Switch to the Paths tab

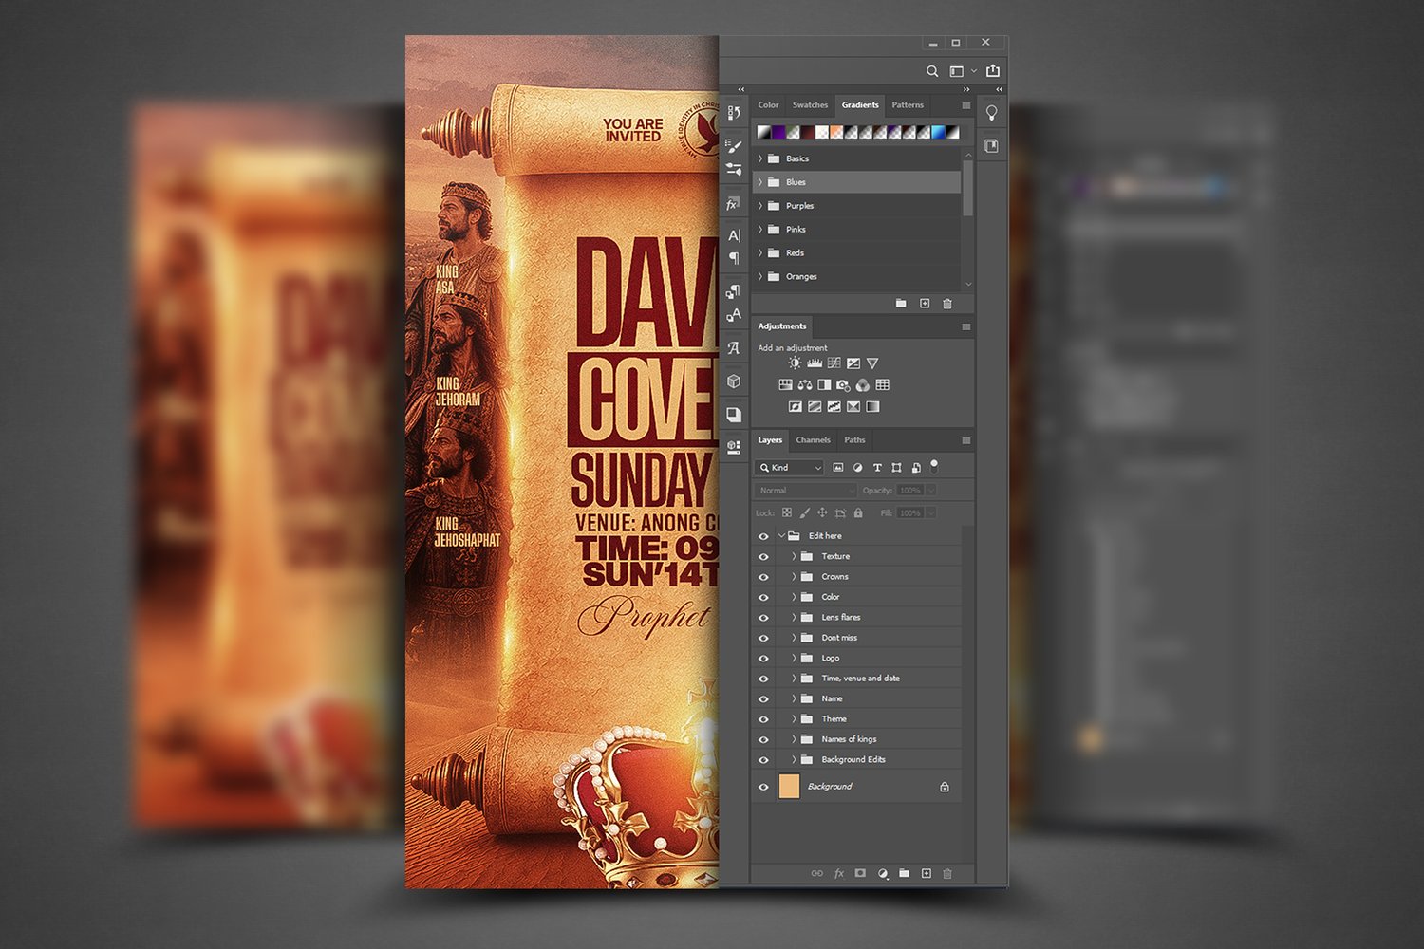coord(854,440)
